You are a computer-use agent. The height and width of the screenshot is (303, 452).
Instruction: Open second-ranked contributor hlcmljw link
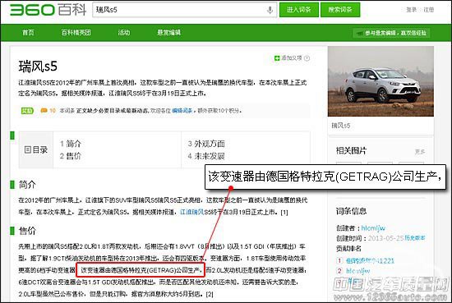(357, 271)
